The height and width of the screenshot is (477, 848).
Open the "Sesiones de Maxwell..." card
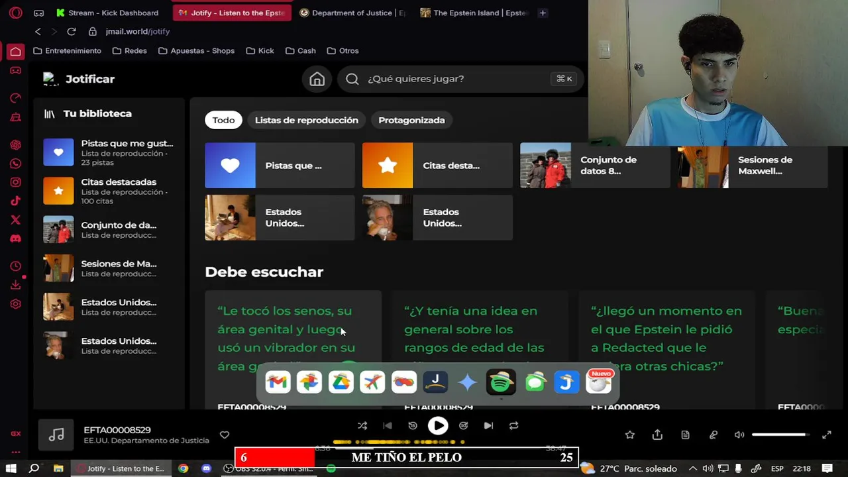tap(753, 166)
